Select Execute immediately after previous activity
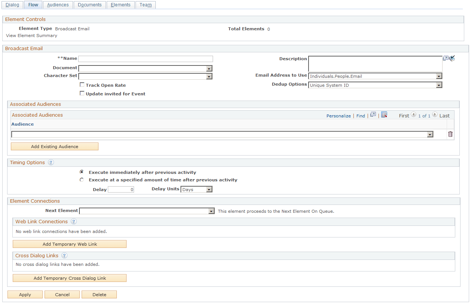 click(82, 172)
